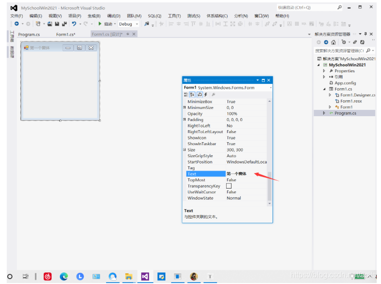The width and height of the screenshot is (381, 284).
Task: Pin the Form1.cs design tab
Action: [x=128, y=34]
